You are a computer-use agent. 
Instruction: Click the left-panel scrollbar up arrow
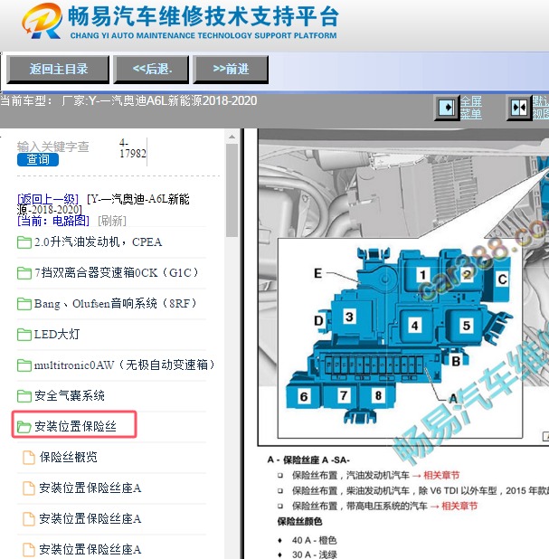click(232, 137)
